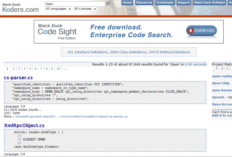Screen dimensions: 232x157
Task: Open the monotalk project link
Action: coord(22,116)
